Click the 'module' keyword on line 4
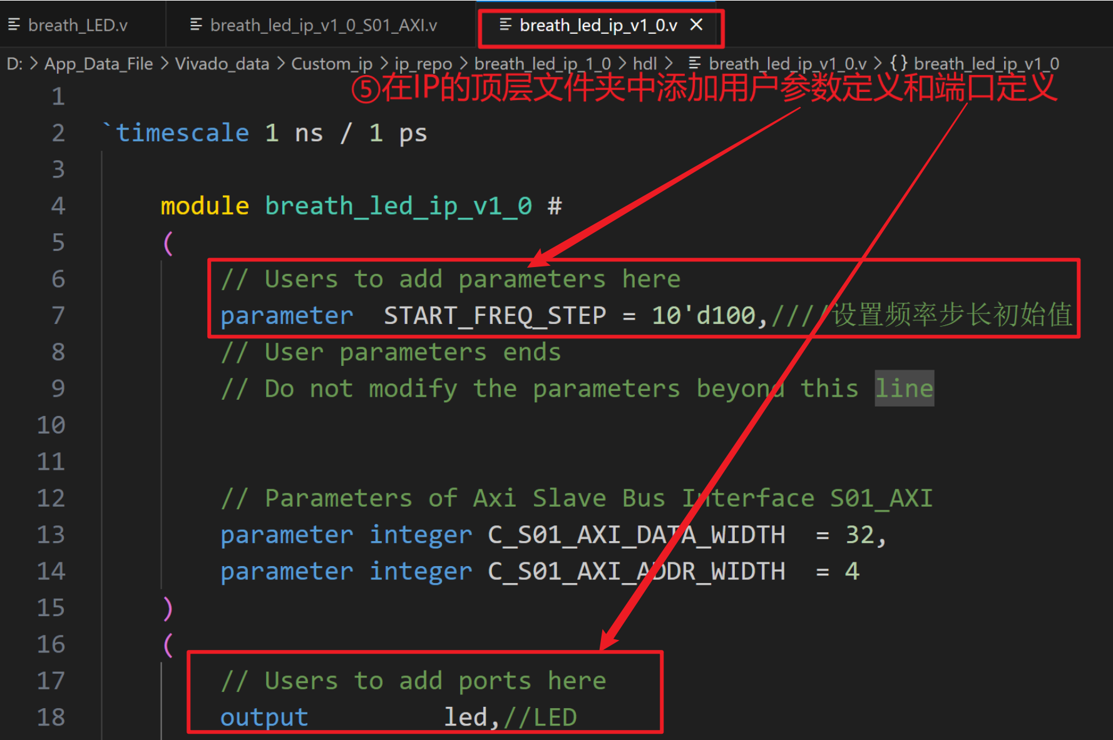The height and width of the screenshot is (740, 1113). [x=205, y=206]
